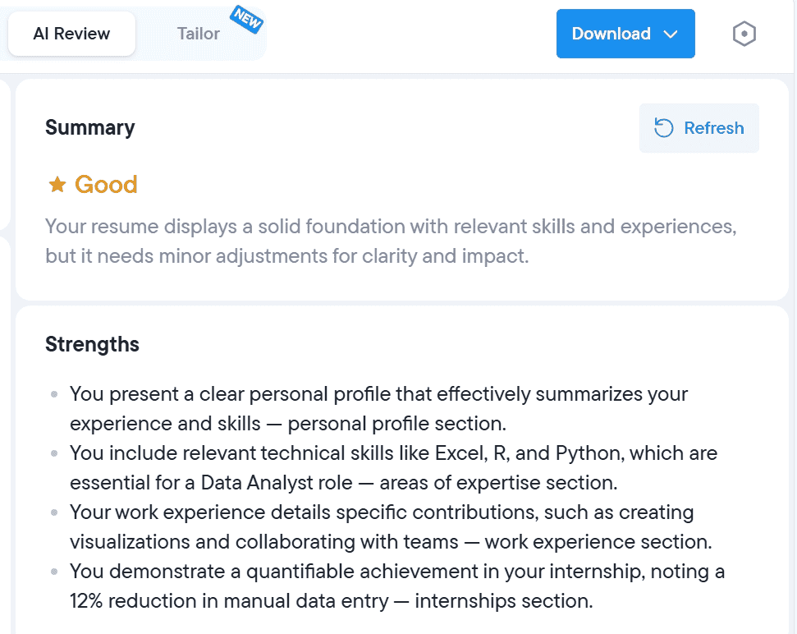
Task: Click the bullet point beside the first strength
Action: pos(53,393)
